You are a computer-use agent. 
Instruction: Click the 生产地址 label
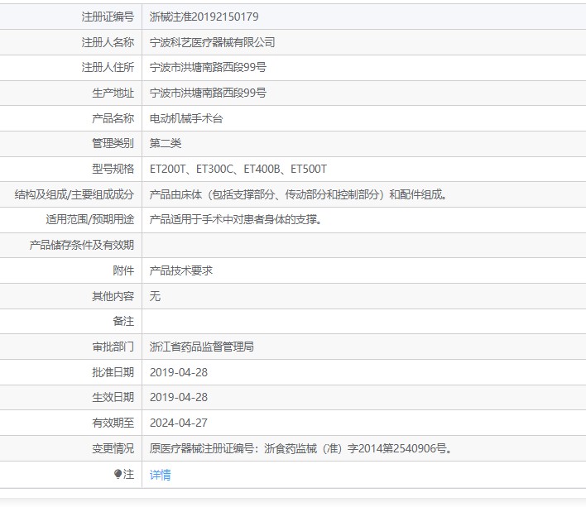pyautogui.click(x=113, y=93)
